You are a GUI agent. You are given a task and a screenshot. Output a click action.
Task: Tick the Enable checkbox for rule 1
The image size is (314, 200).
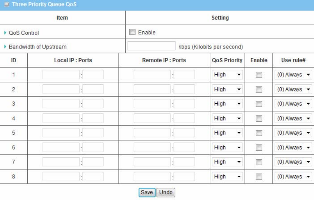(259, 75)
